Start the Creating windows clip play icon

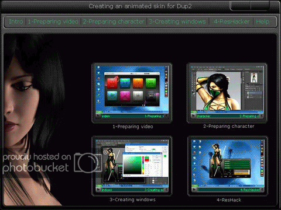[98, 190]
